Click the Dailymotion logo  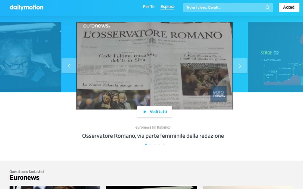point(27,7)
